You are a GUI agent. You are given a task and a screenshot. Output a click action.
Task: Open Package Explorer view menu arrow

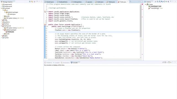point(37,2)
